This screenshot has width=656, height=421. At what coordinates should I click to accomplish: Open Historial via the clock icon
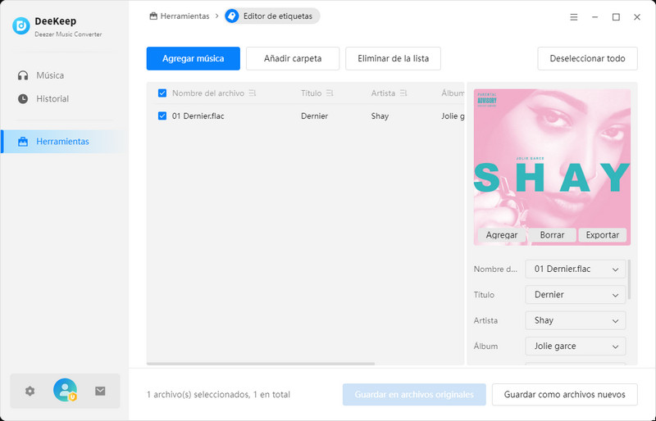[x=23, y=98]
